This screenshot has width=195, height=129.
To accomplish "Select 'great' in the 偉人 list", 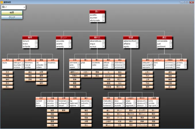I will point(83,63).
